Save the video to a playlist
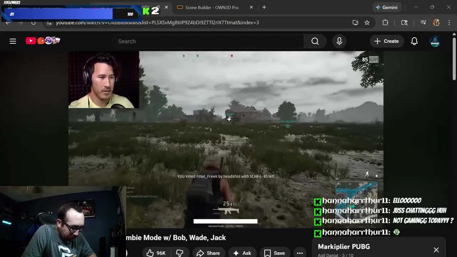The image size is (457, 257). 274,253
